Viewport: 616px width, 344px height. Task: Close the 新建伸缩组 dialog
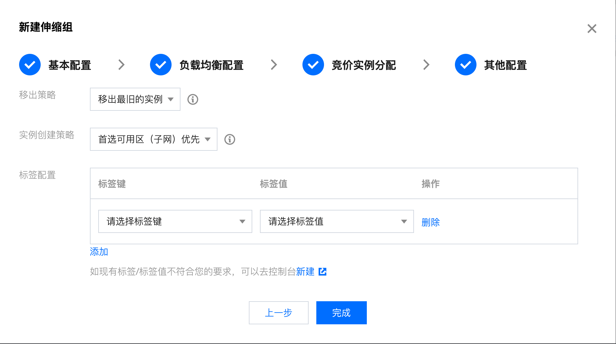tap(592, 29)
